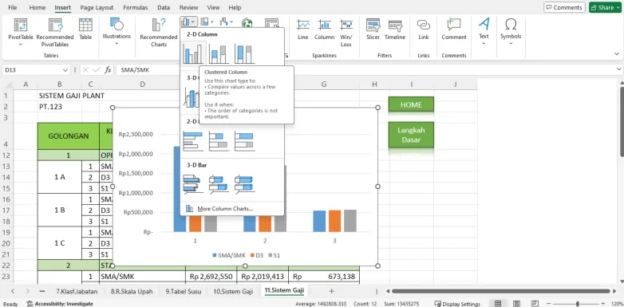Image resolution: width=624 pixels, height=307 pixels.
Task: Open sheet tab 8.R.Skala Upah
Action: coord(132,291)
